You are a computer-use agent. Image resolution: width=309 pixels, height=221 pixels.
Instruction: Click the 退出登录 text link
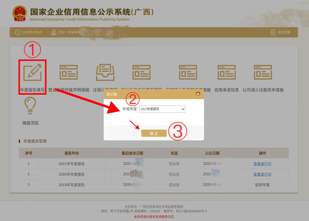(284, 32)
